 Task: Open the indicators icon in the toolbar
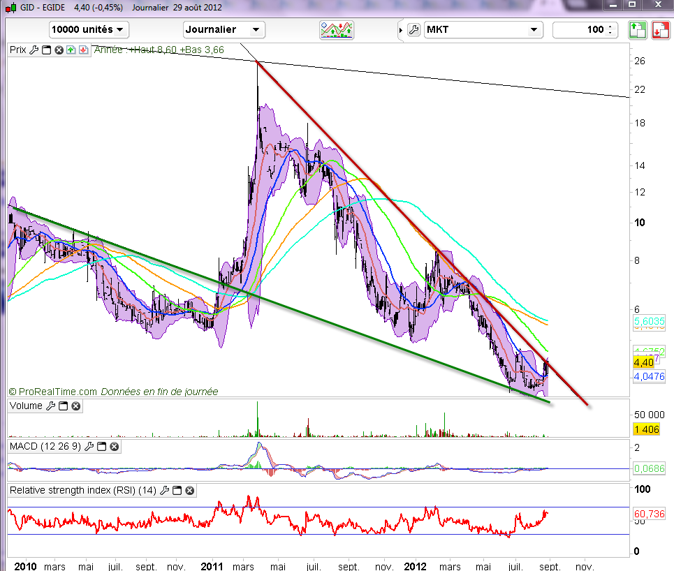tap(337, 30)
